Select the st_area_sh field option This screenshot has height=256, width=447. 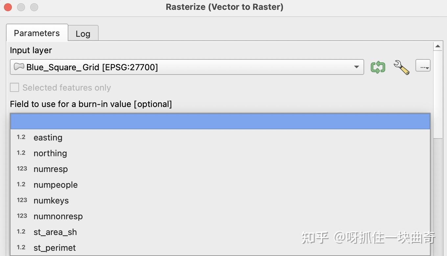click(55, 232)
